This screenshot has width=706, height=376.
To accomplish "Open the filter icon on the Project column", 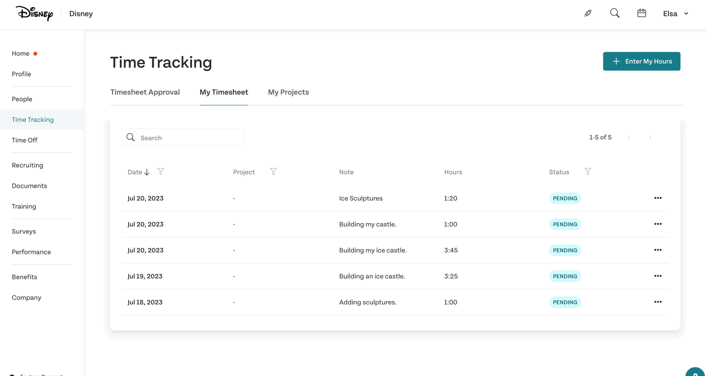I will (x=273, y=172).
